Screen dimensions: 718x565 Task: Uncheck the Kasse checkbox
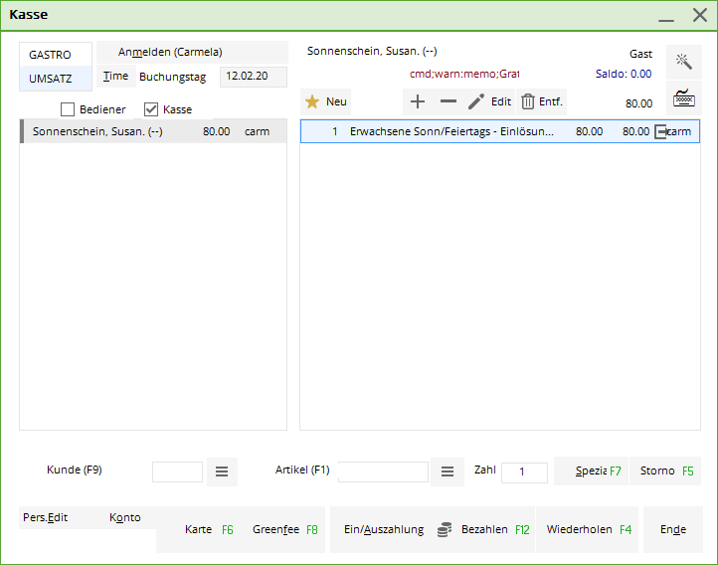(x=151, y=109)
